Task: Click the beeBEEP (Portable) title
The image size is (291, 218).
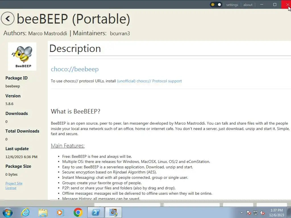Action: (73, 19)
